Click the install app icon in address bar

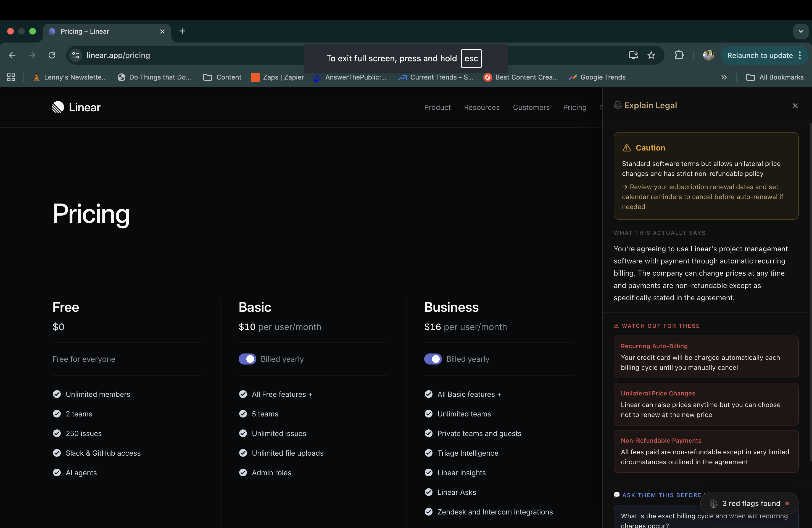[x=633, y=55]
